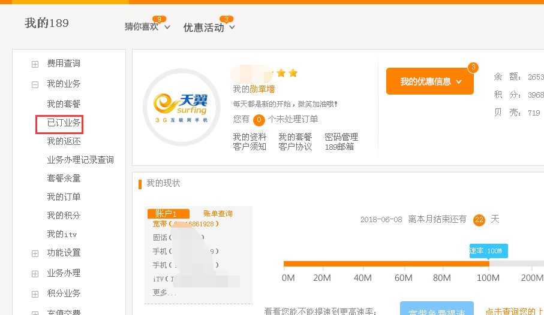Open the 客户协议 link
544x315 pixels.
click(x=295, y=147)
